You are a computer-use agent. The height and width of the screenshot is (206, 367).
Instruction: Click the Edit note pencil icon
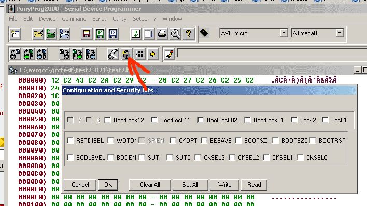click(169, 54)
